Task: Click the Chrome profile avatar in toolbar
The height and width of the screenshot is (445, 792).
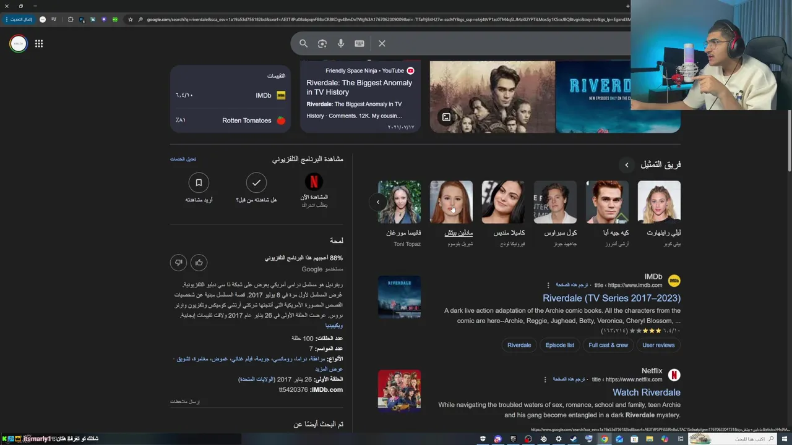Action: pyautogui.click(x=43, y=19)
